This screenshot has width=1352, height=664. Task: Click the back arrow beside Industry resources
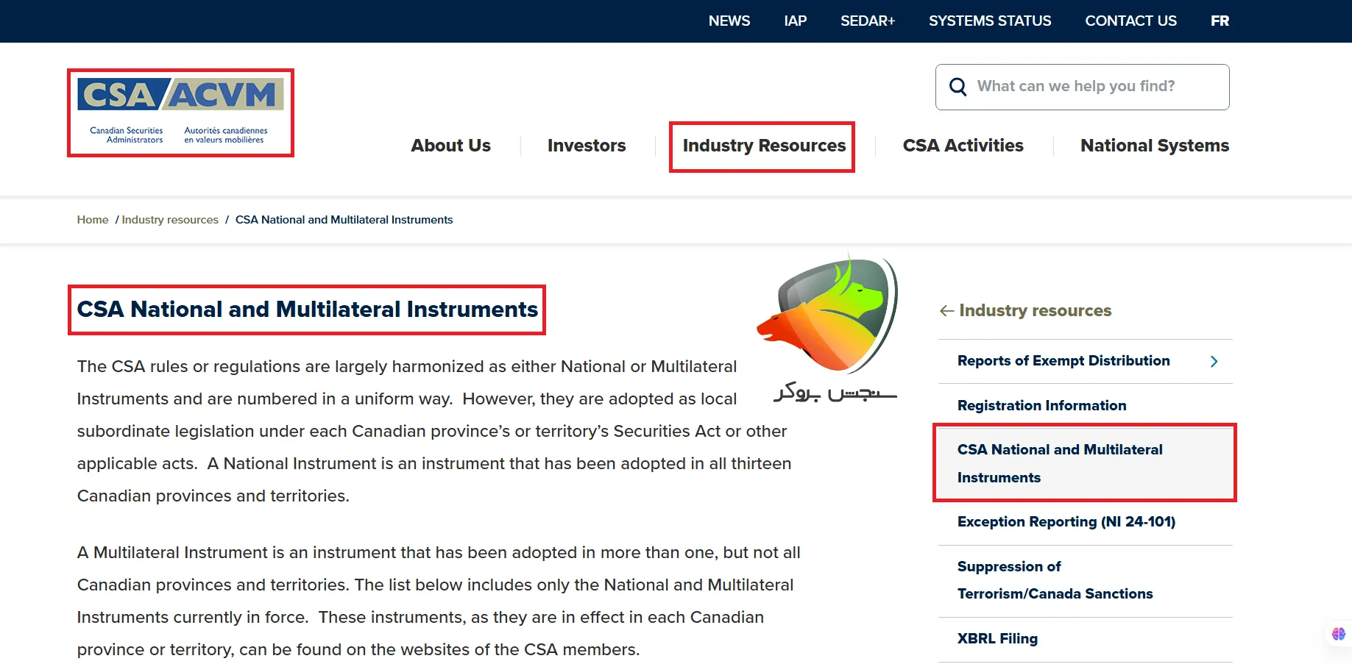click(x=946, y=311)
